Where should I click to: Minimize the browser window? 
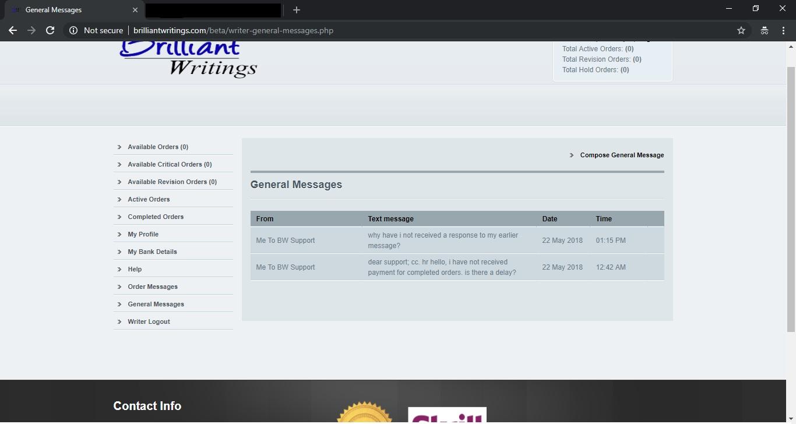pyautogui.click(x=729, y=9)
